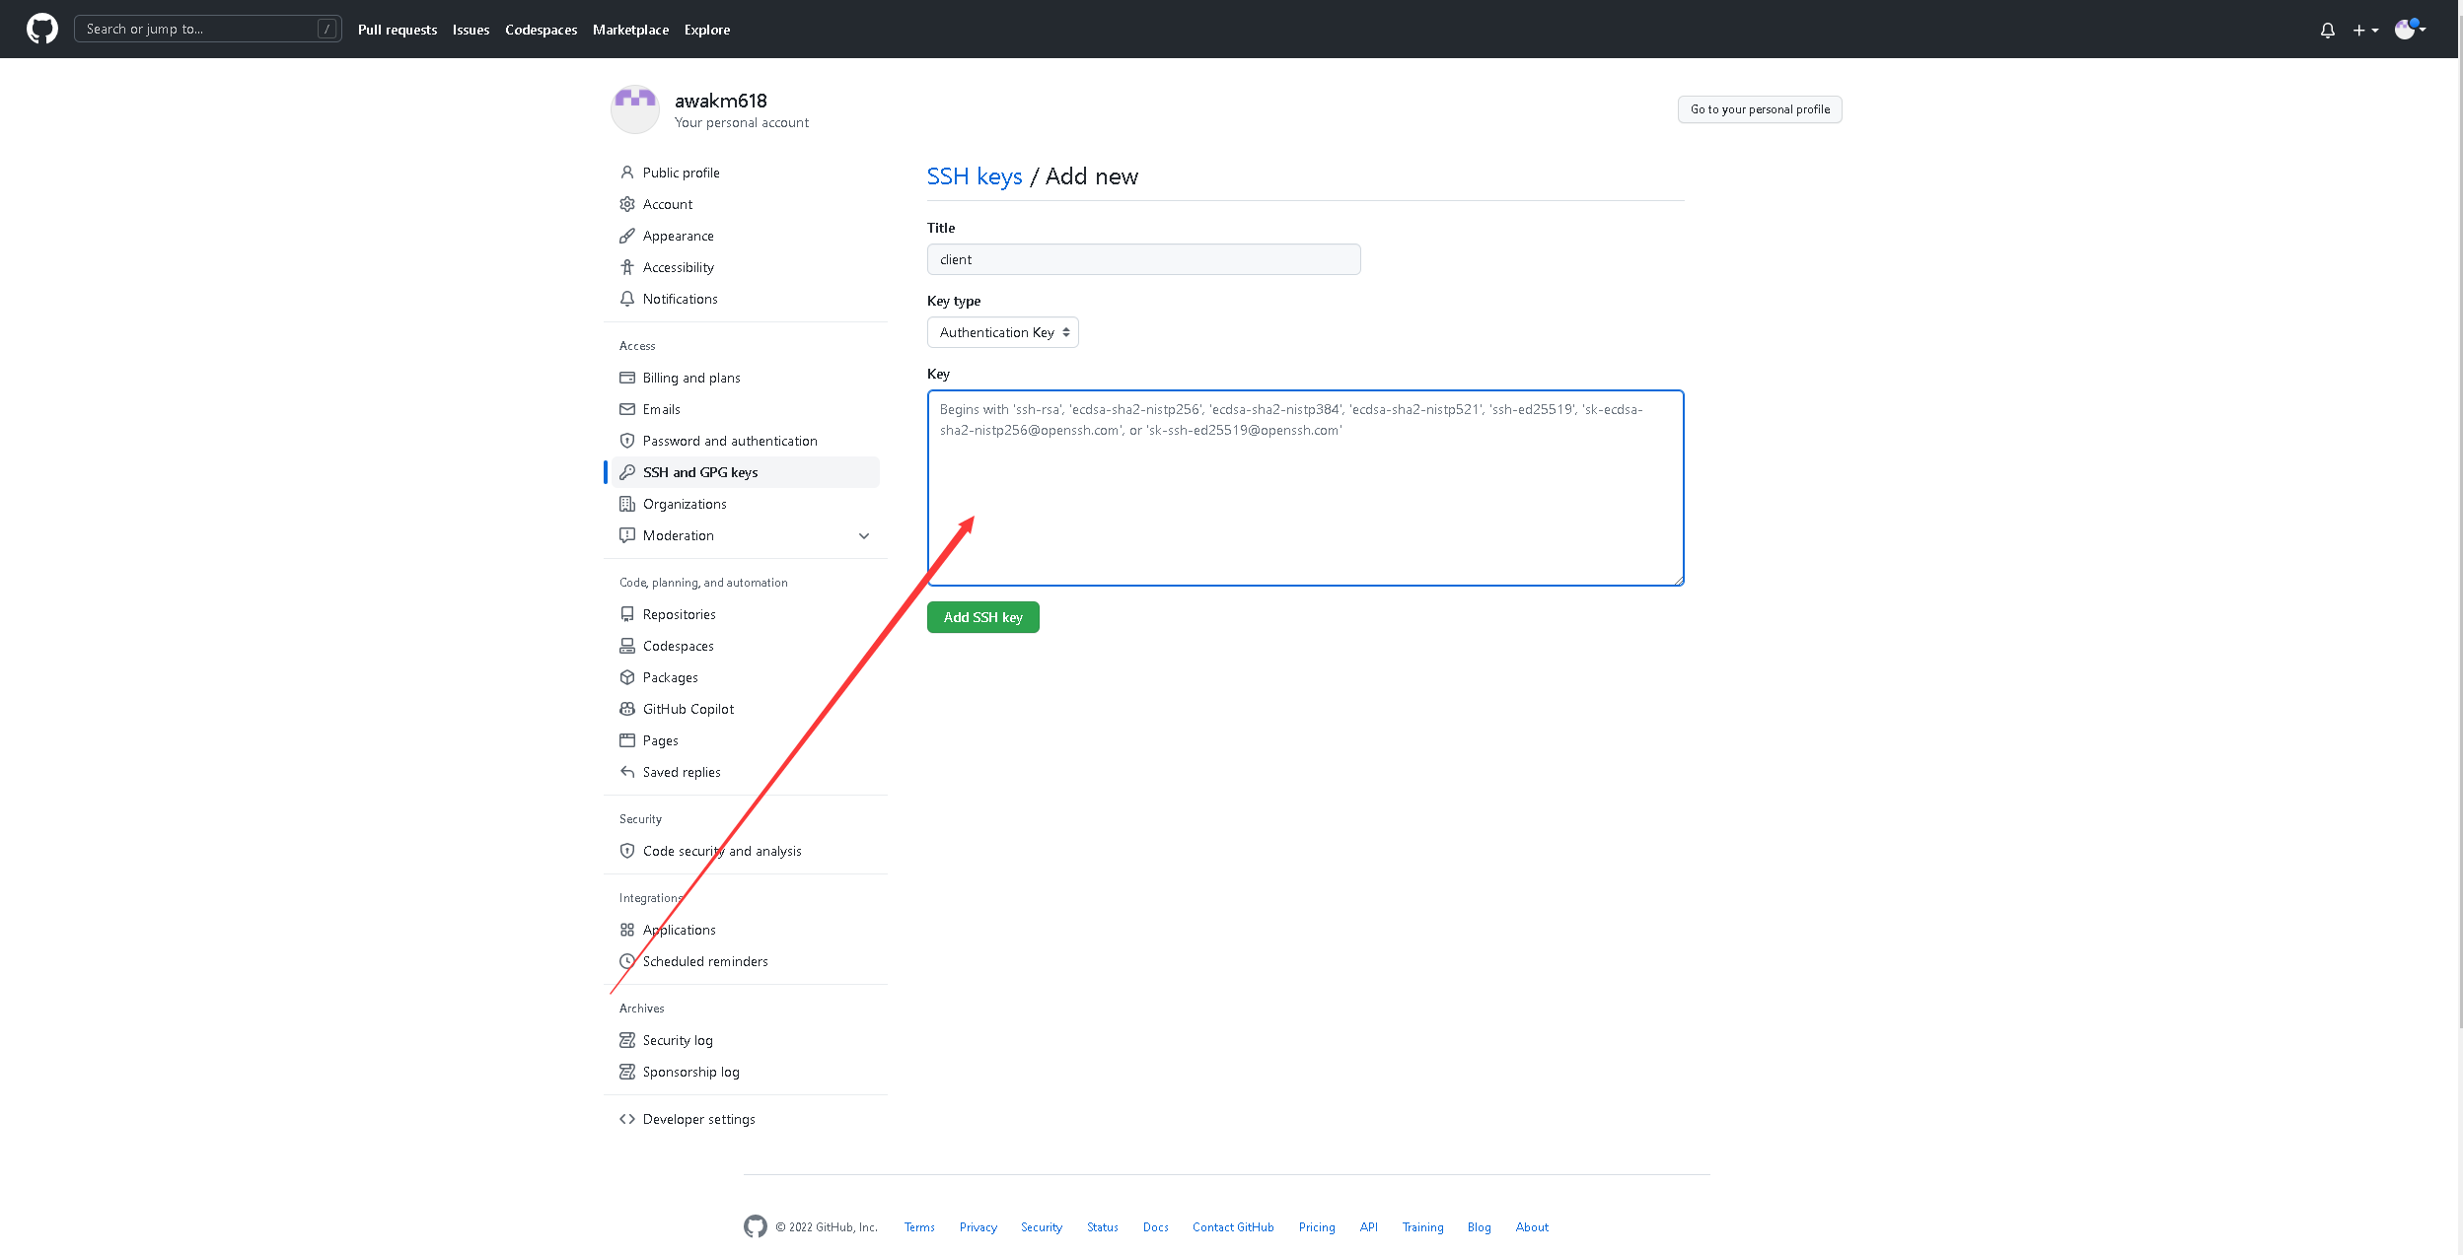Click the footer GitHub logo icon

(x=756, y=1226)
